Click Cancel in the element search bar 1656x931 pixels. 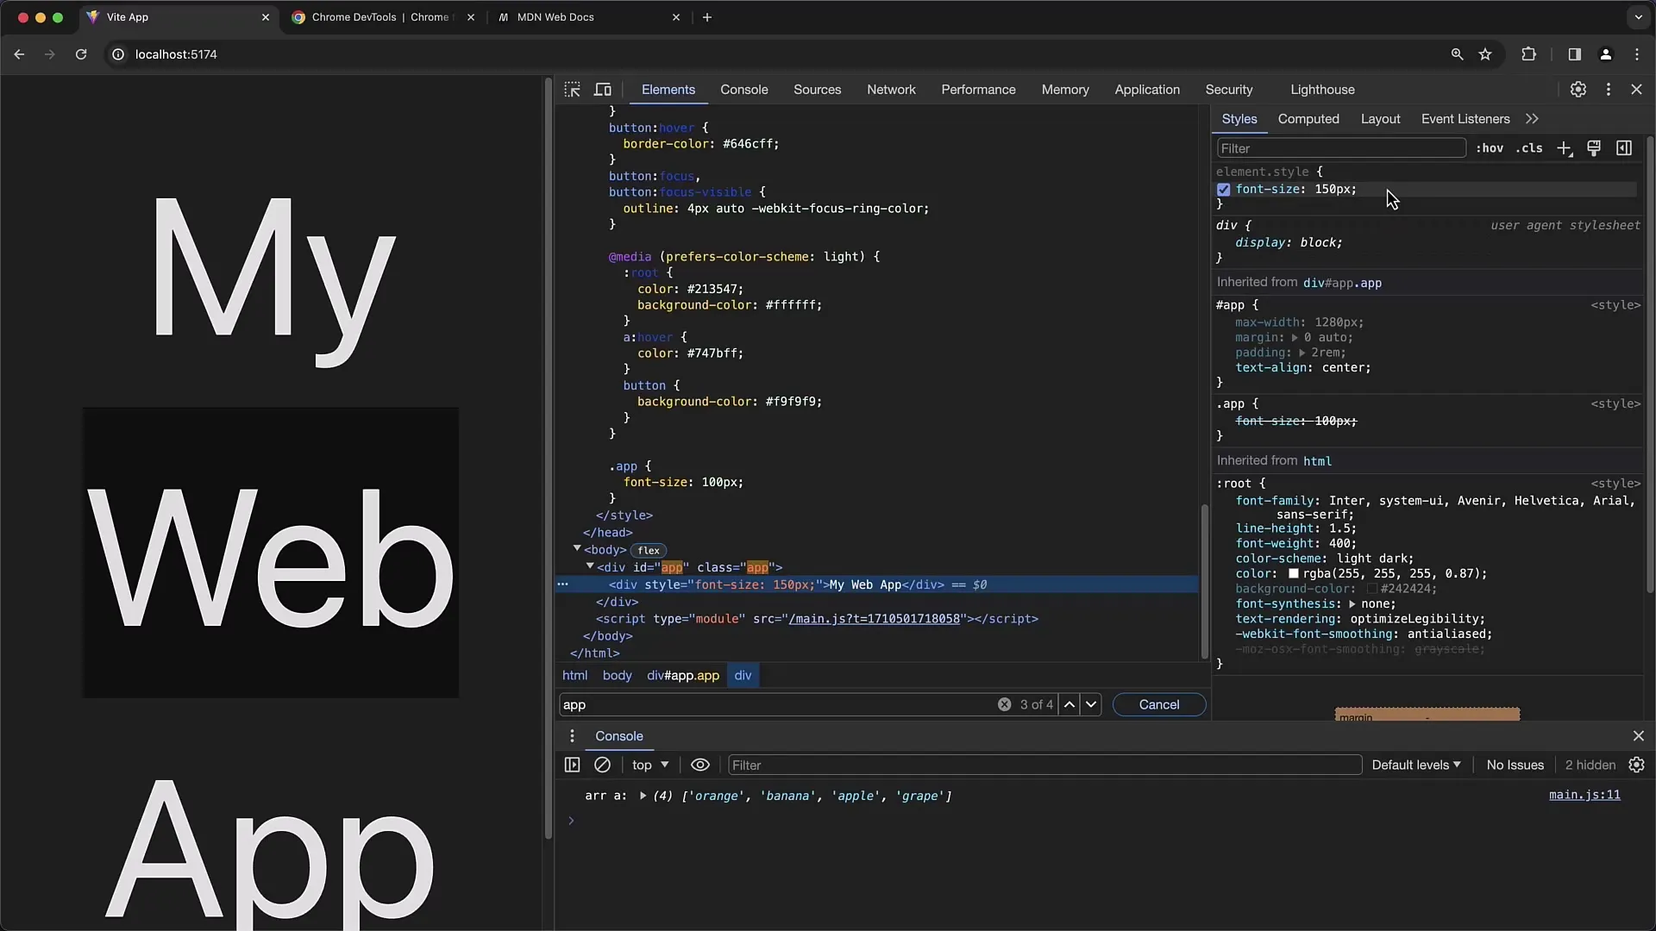coord(1159,703)
